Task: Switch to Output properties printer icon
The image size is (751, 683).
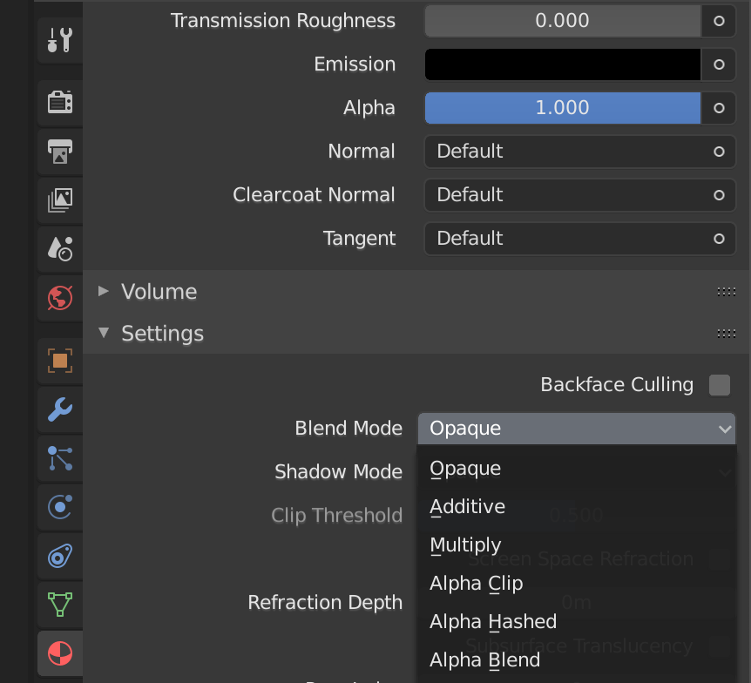Action: 59,152
